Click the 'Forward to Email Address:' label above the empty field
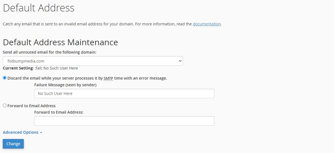 [59, 112]
